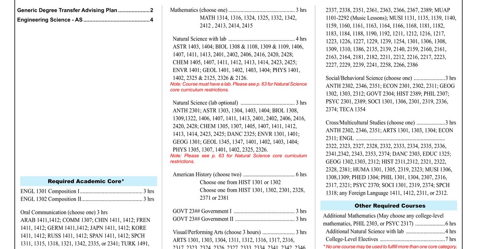Click the Visual/Performing Arts (choose 3 hours) heading
This screenshot has width=477, height=249.
pyautogui.click(x=240, y=232)
